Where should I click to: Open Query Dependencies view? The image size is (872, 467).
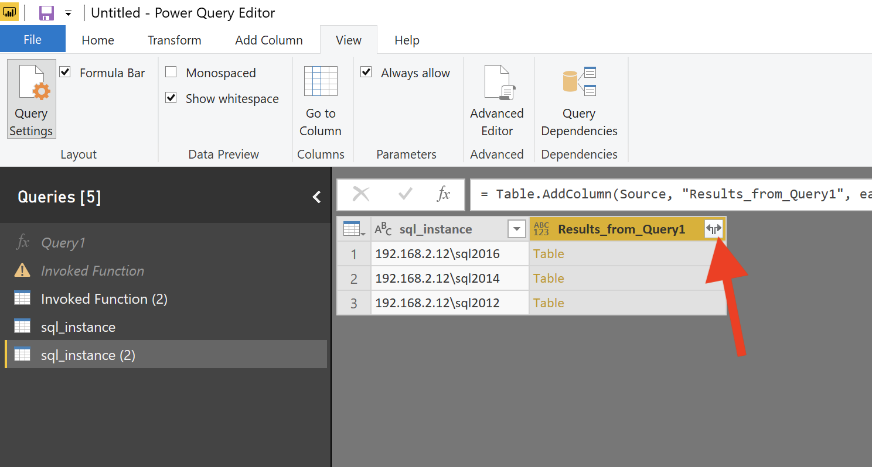(579, 100)
